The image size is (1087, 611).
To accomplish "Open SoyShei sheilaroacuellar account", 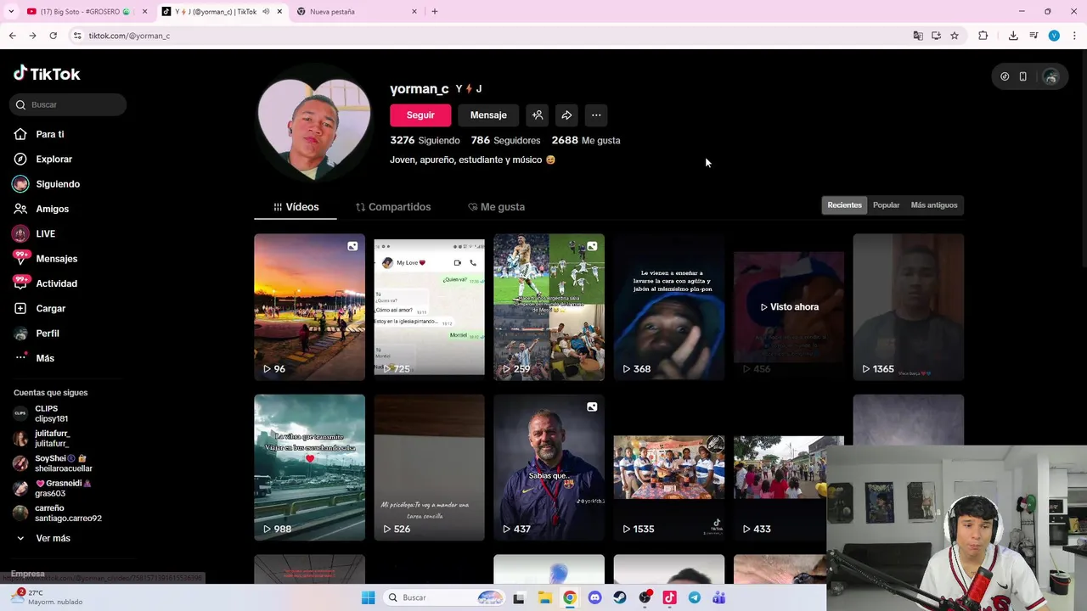I will [x=53, y=463].
